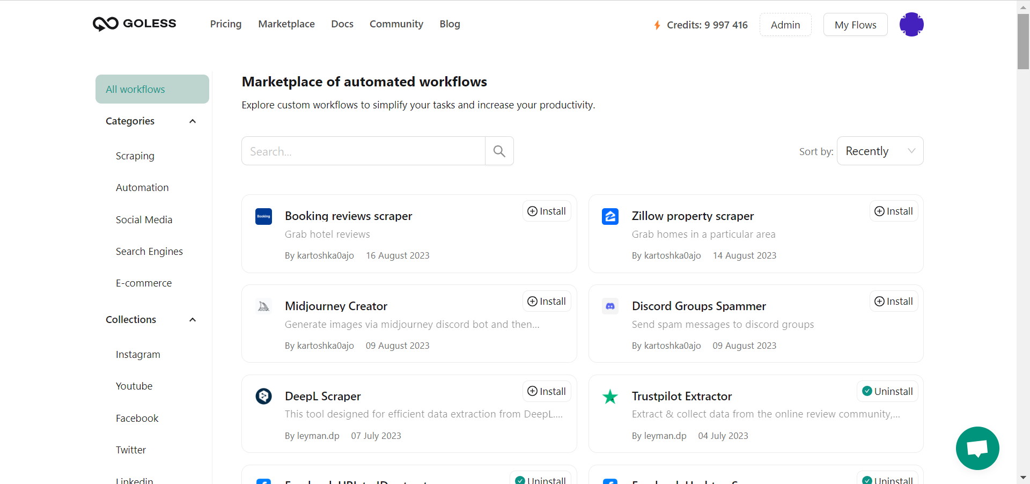1030x484 pixels.
Task: Open the Booking reviews scraper title
Action: tap(348, 216)
